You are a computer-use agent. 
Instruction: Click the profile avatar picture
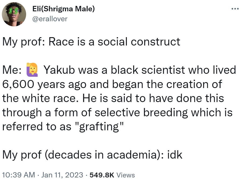click(14, 14)
